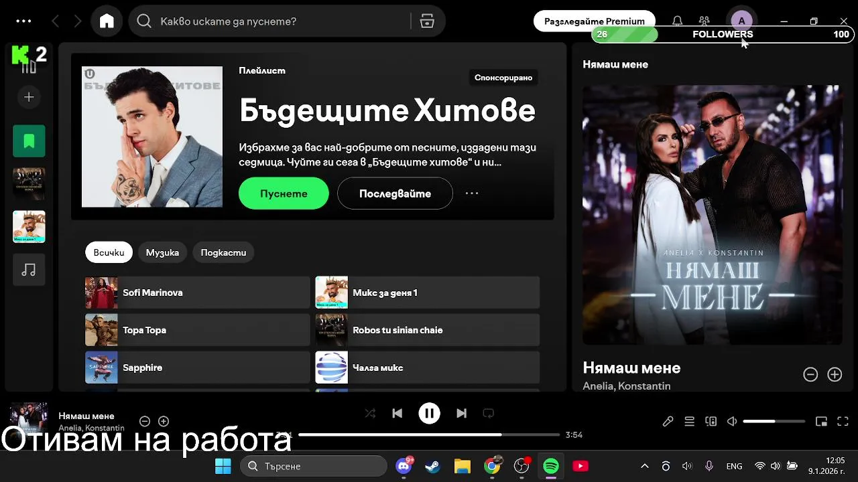Create a new playlist with plus
The image size is (858, 482).
coord(29,97)
